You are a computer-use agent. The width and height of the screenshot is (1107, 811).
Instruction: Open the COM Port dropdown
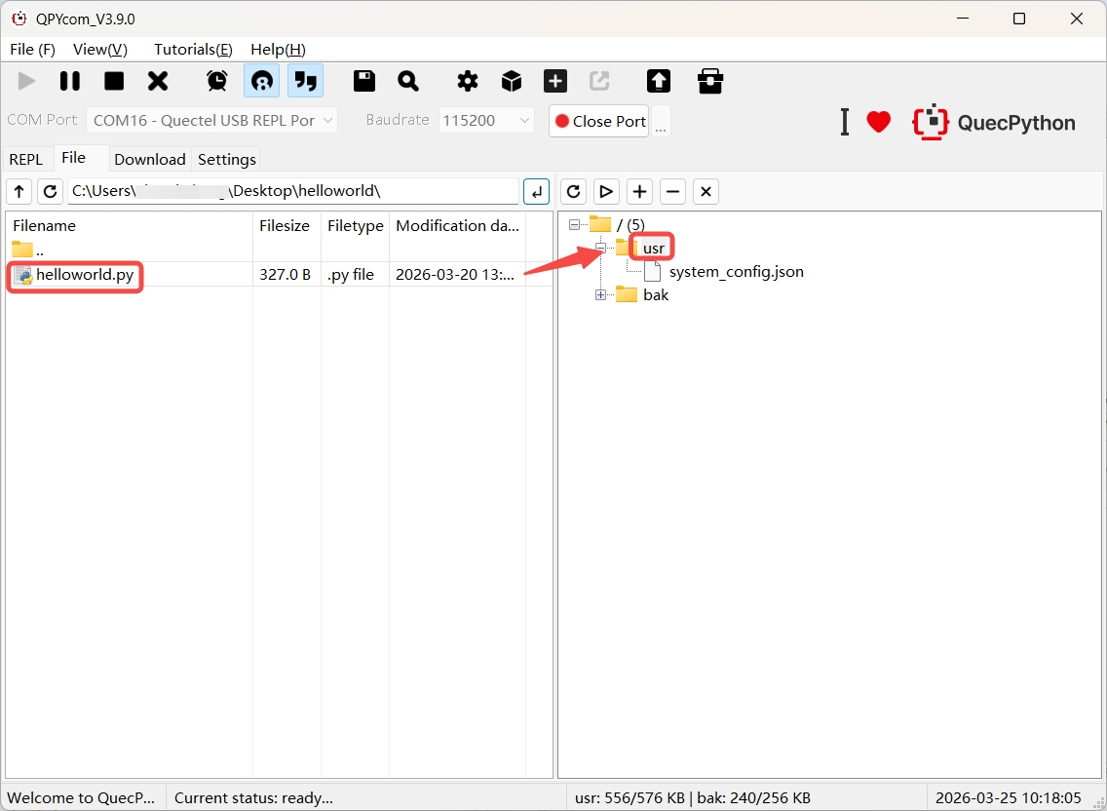(212, 121)
